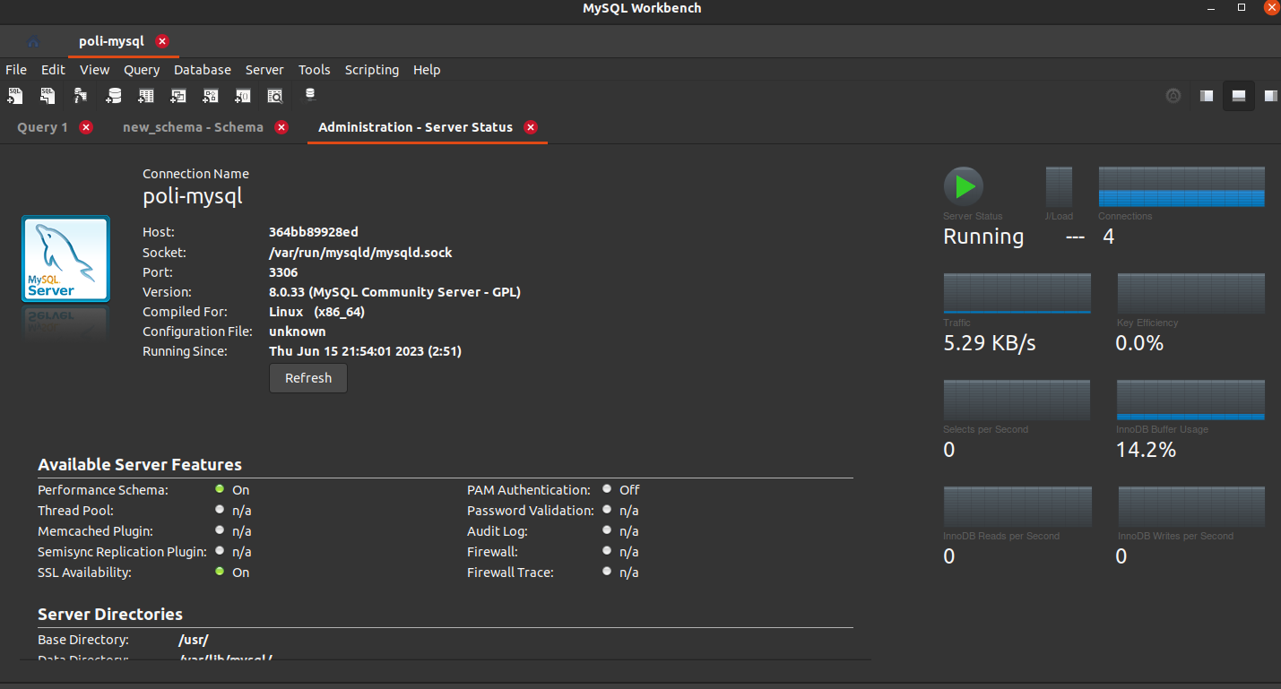Open the View menu
The image size is (1281, 689).
(x=94, y=70)
